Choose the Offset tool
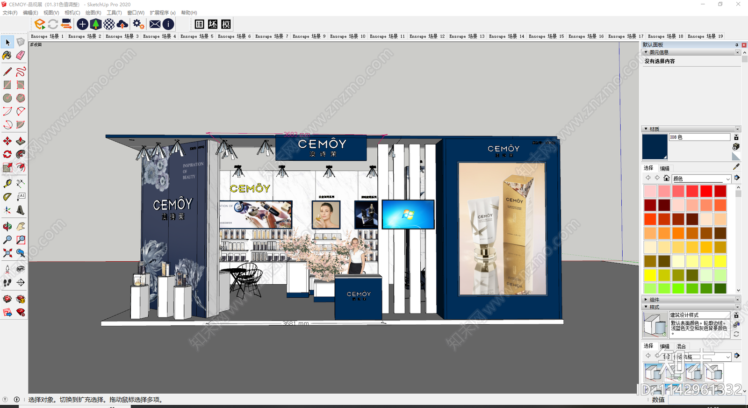The width and height of the screenshot is (748, 408). click(21, 167)
